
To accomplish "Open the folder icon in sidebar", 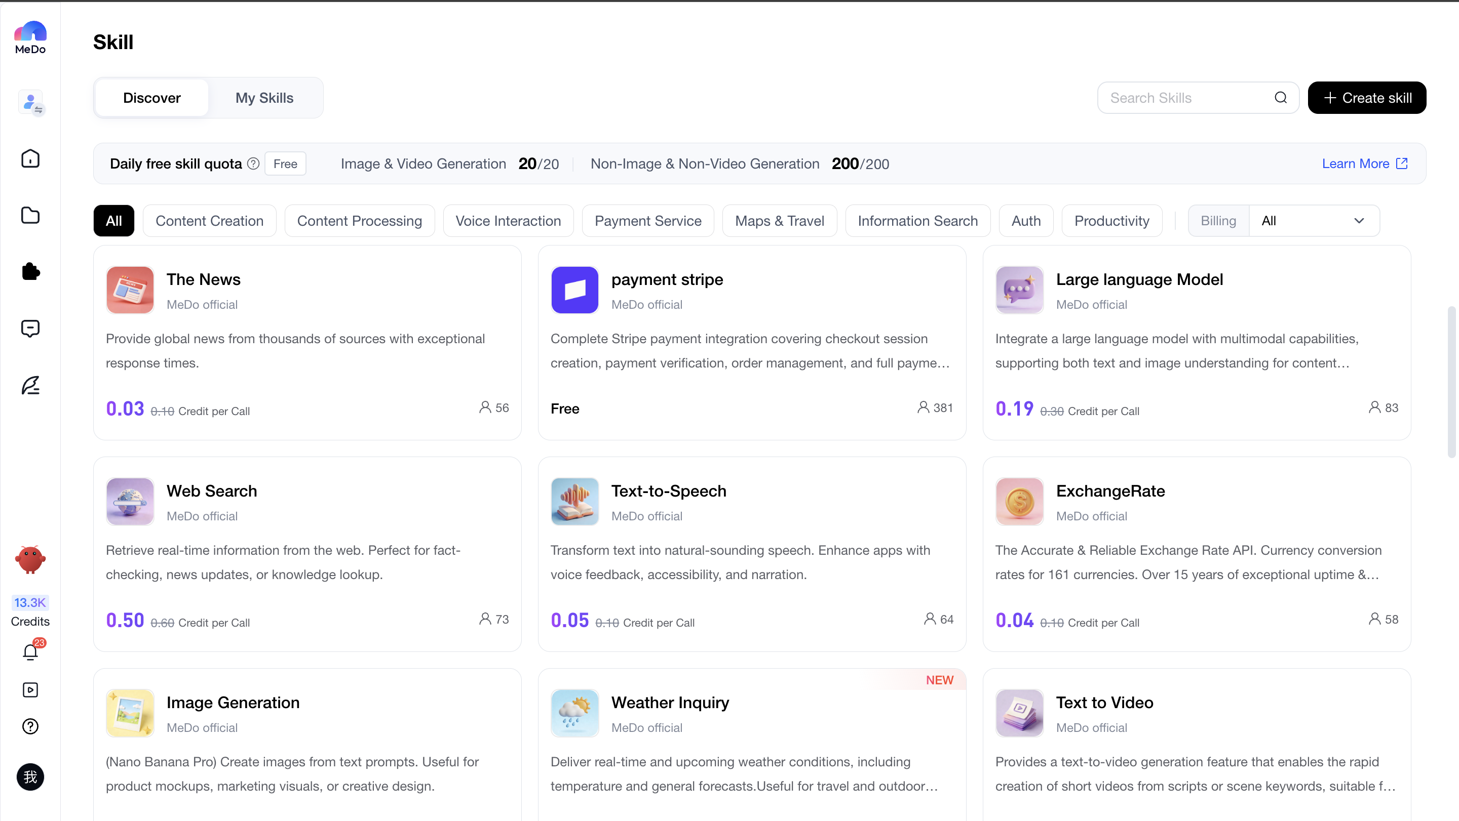I will click(30, 215).
